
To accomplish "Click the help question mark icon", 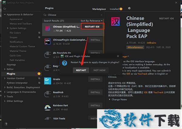I will tap(6, 124).
